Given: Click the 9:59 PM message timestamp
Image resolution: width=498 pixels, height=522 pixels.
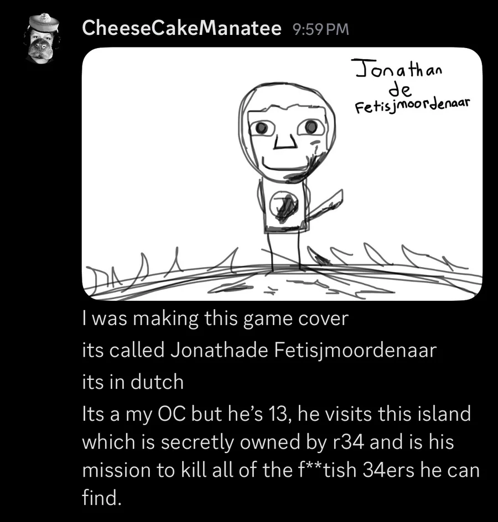Looking at the screenshot, I should coord(321,29).
